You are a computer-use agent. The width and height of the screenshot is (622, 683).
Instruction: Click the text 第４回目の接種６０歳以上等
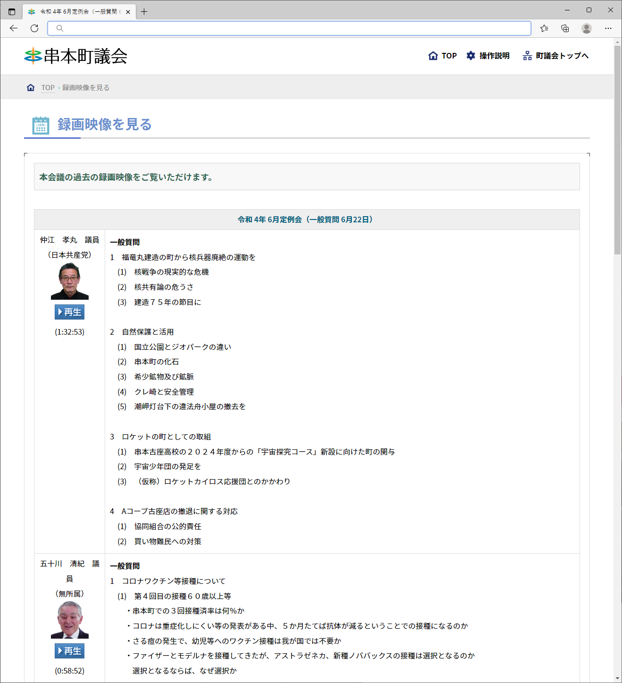tap(183, 596)
